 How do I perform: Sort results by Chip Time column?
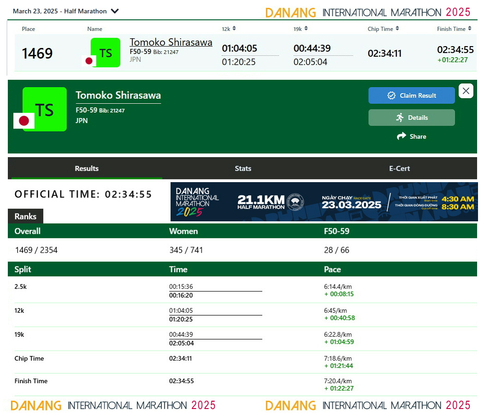(x=383, y=29)
